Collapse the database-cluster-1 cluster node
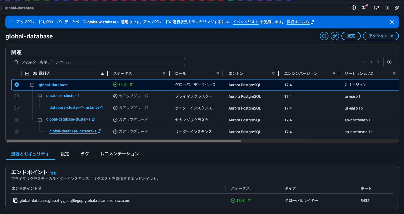This screenshot has height=214, width=404. pos(39,96)
